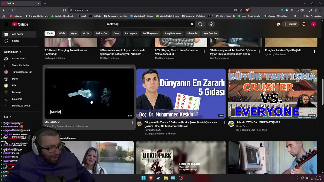Image resolution: width=324 pixels, height=182 pixels.
Task: Open Shorts from the sidebar
Action: coord(19,41)
